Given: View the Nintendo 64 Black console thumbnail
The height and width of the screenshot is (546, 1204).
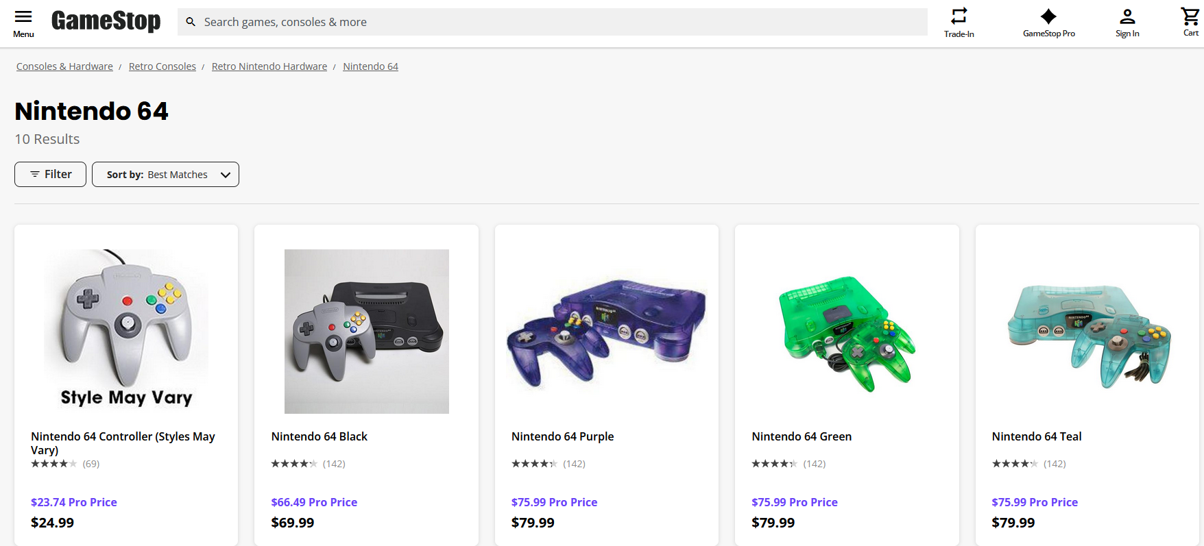Looking at the screenshot, I should 366,331.
